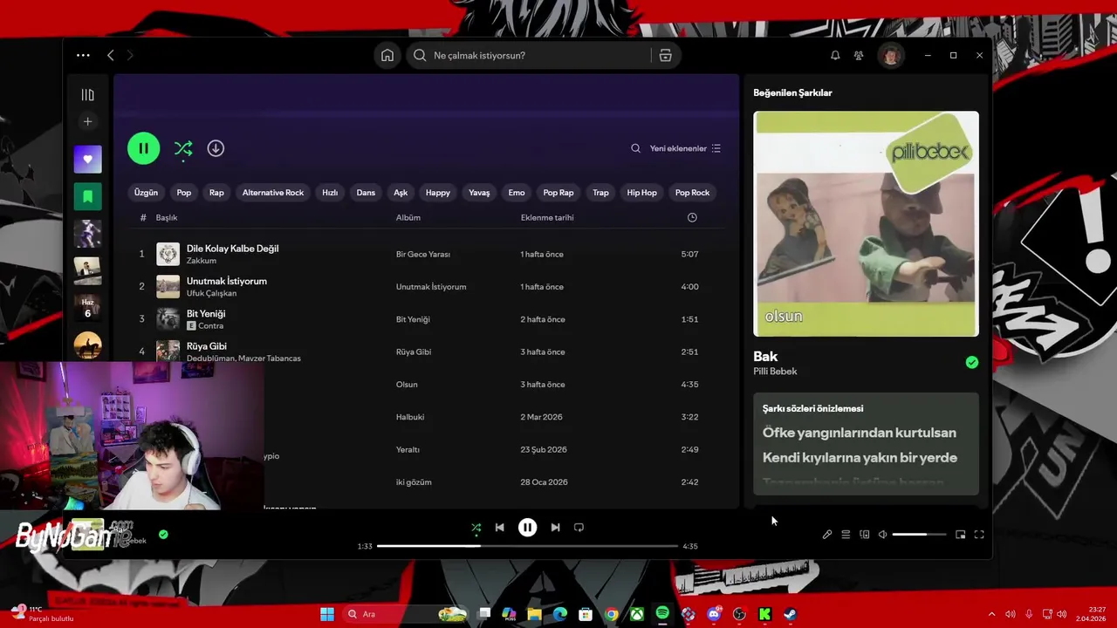Seek on the song progress bar
This screenshot has width=1117, height=628.
tap(527, 546)
